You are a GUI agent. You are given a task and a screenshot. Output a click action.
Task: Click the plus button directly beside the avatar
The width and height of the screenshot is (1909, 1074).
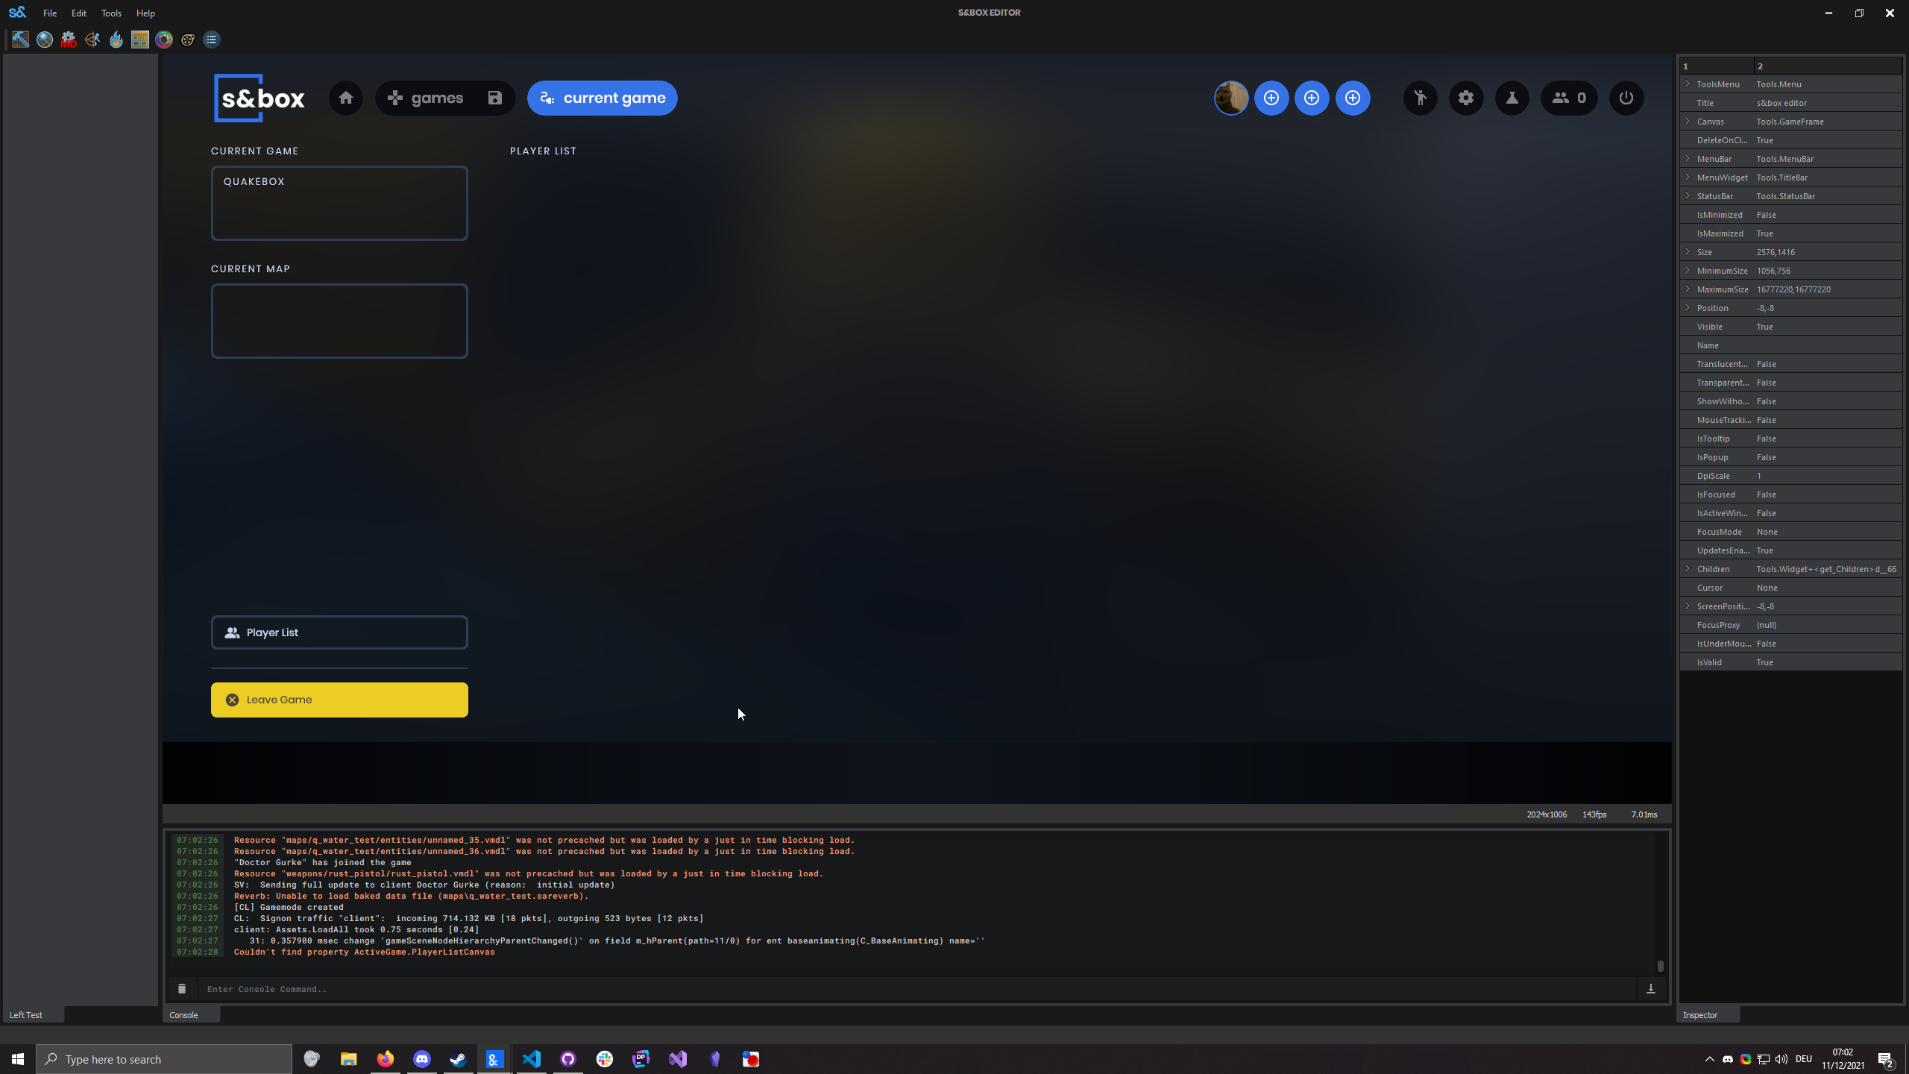click(x=1271, y=98)
